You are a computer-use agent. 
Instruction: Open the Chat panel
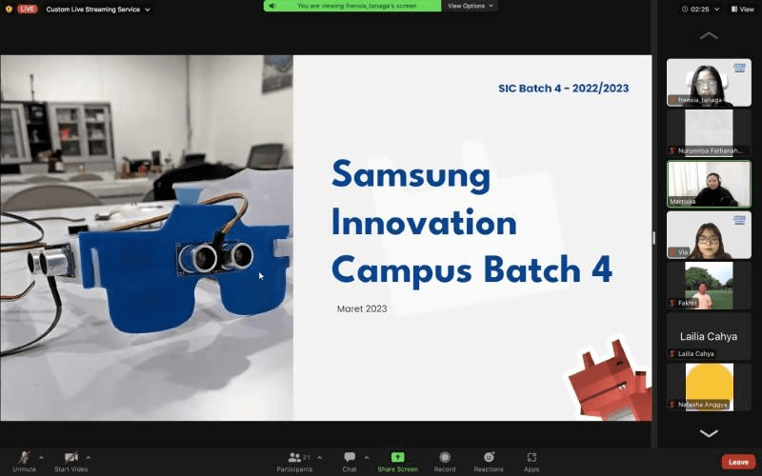click(x=350, y=462)
